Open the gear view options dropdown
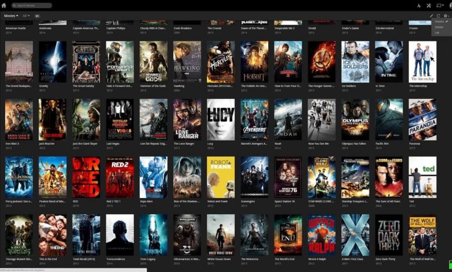 pos(446,16)
